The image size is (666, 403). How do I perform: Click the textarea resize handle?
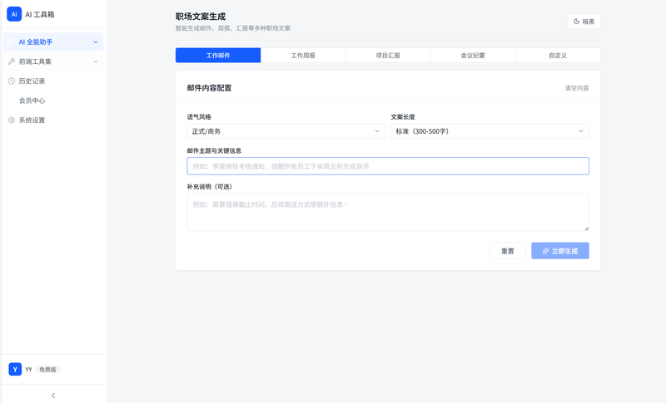click(586, 229)
